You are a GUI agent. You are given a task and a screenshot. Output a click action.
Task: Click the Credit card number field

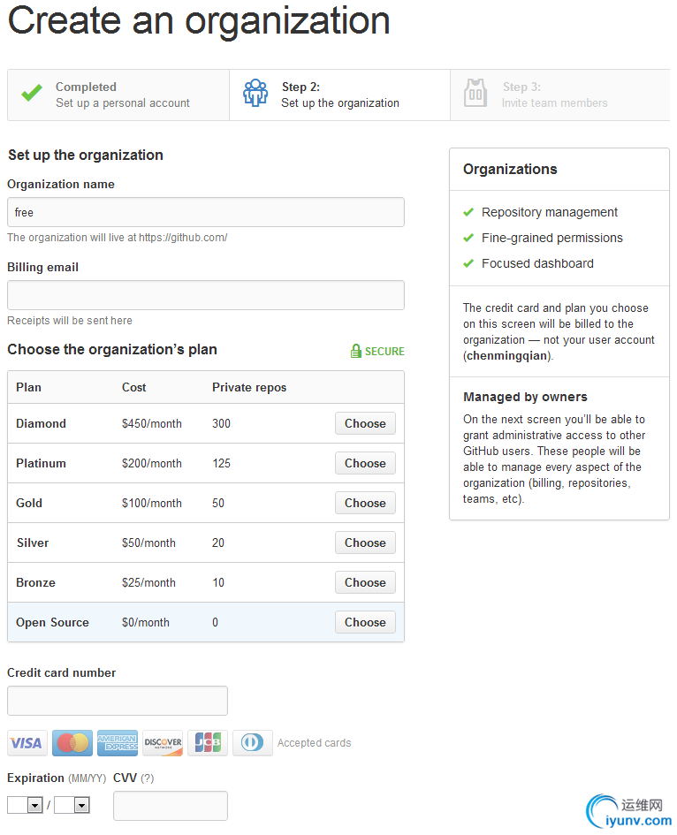pyautogui.click(x=118, y=701)
